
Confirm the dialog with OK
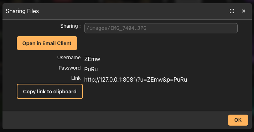pos(238,120)
